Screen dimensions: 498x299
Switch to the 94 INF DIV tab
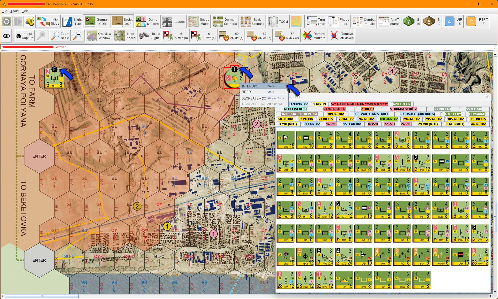pyautogui.click(x=366, y=119)
